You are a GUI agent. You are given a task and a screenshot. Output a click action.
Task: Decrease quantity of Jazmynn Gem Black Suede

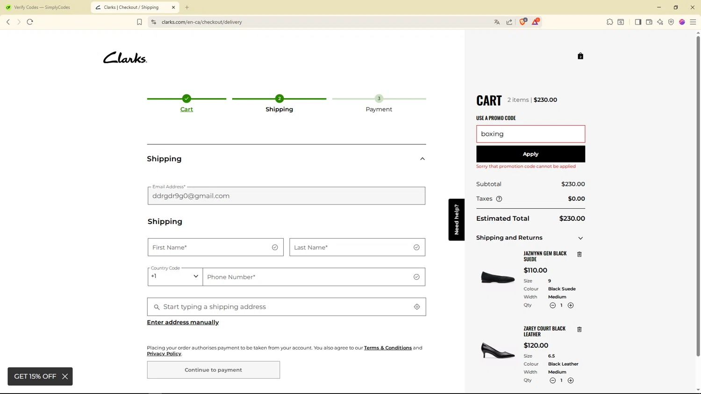pos(552,305)
